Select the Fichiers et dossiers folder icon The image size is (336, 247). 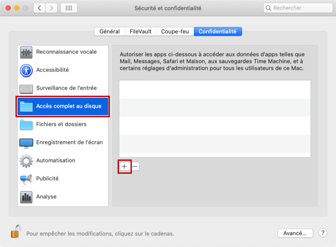(26, 125)
